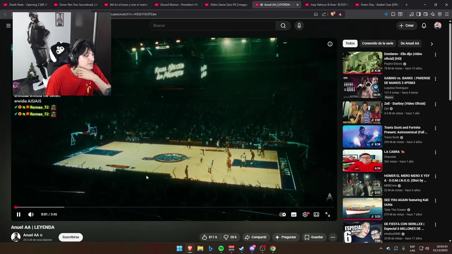The image size is (452, 254).
Task: Switch to the Green Day - Basket Case tab
Action: (x=377, y=5)
